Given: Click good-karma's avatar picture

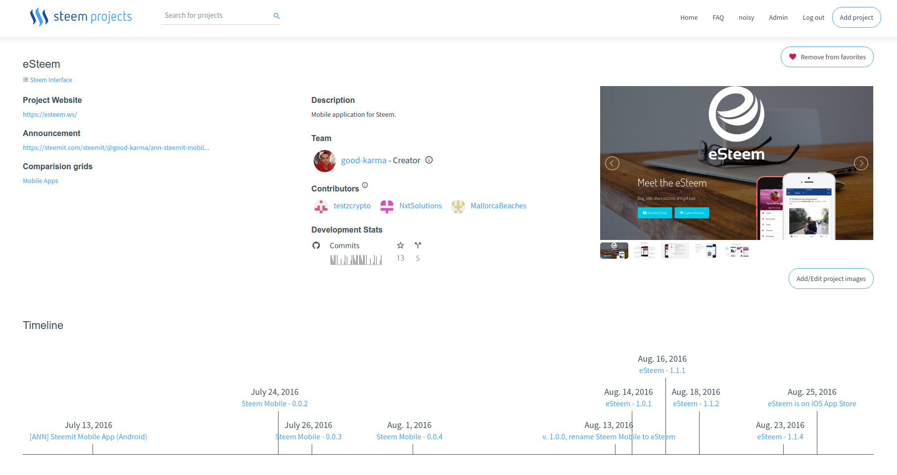Looking at the screenshot, I should click(x=325, y=161).
